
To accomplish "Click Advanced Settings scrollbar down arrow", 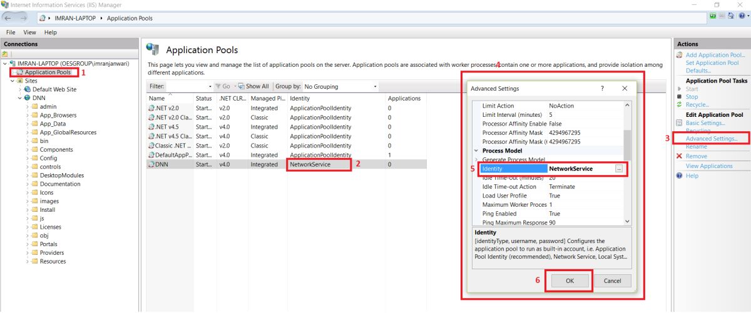I will pos(628,221).
